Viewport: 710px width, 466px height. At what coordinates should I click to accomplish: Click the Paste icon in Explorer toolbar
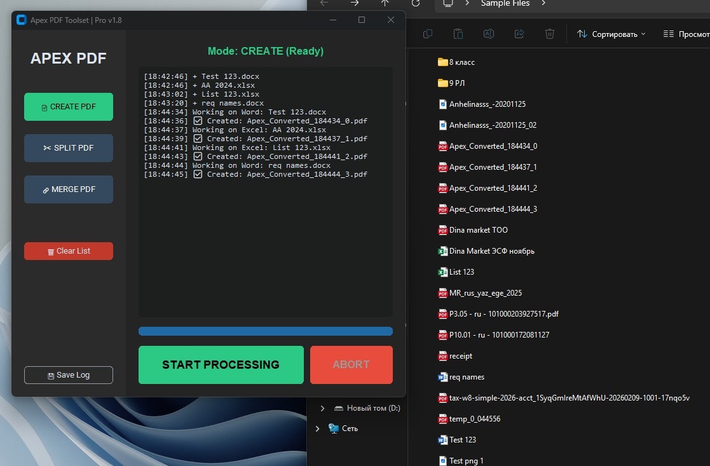[458, 33]
